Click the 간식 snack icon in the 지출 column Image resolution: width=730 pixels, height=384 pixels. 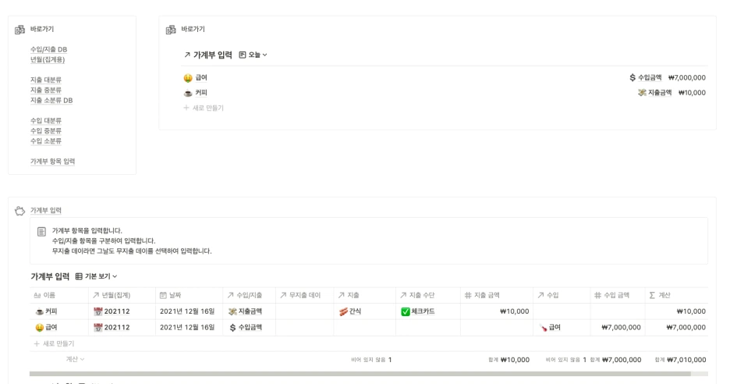pyautogui.click(x=344, y=311)
